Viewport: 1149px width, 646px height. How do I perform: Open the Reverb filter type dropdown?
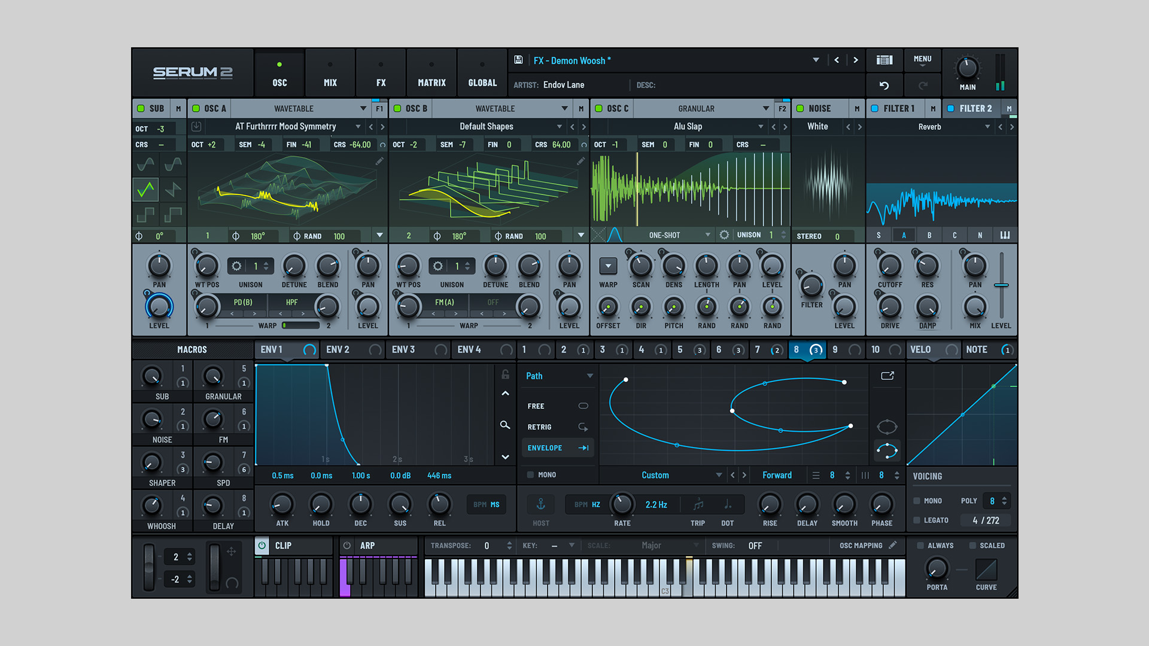[x=929, y=127]
